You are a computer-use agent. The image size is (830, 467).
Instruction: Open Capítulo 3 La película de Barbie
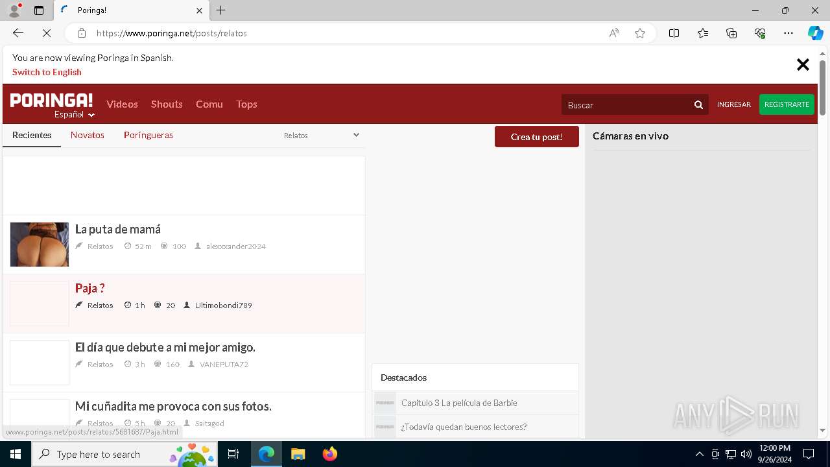tap(459, 403)
